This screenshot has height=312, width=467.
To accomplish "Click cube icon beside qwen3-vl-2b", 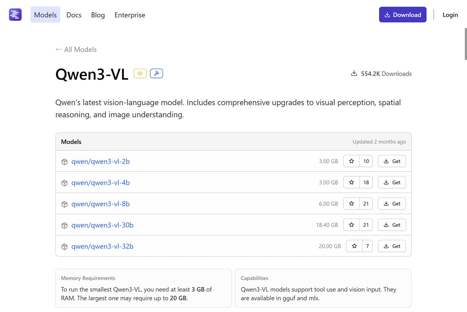I will [65, 162].
